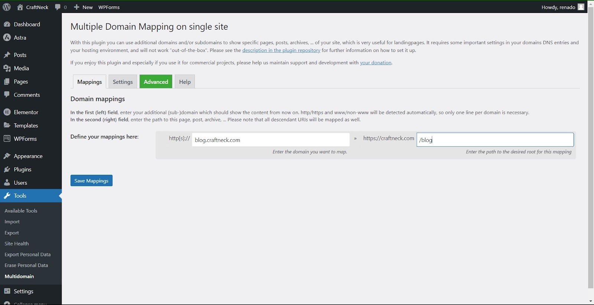594x305 pixels.
Task: Open the comments bubble icon in admin bar
Action: [x=58, y=7]
